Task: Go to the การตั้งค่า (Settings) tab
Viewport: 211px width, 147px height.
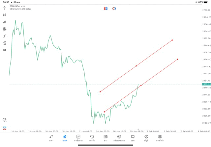Action: coord(160,138)
